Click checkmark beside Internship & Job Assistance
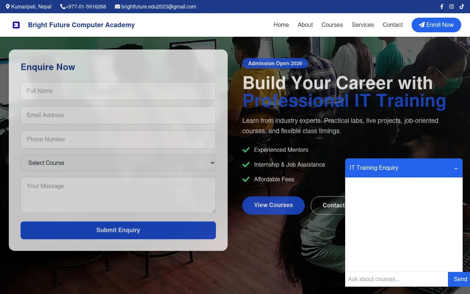This screenshot has height=294, width=470. [246, 165]
